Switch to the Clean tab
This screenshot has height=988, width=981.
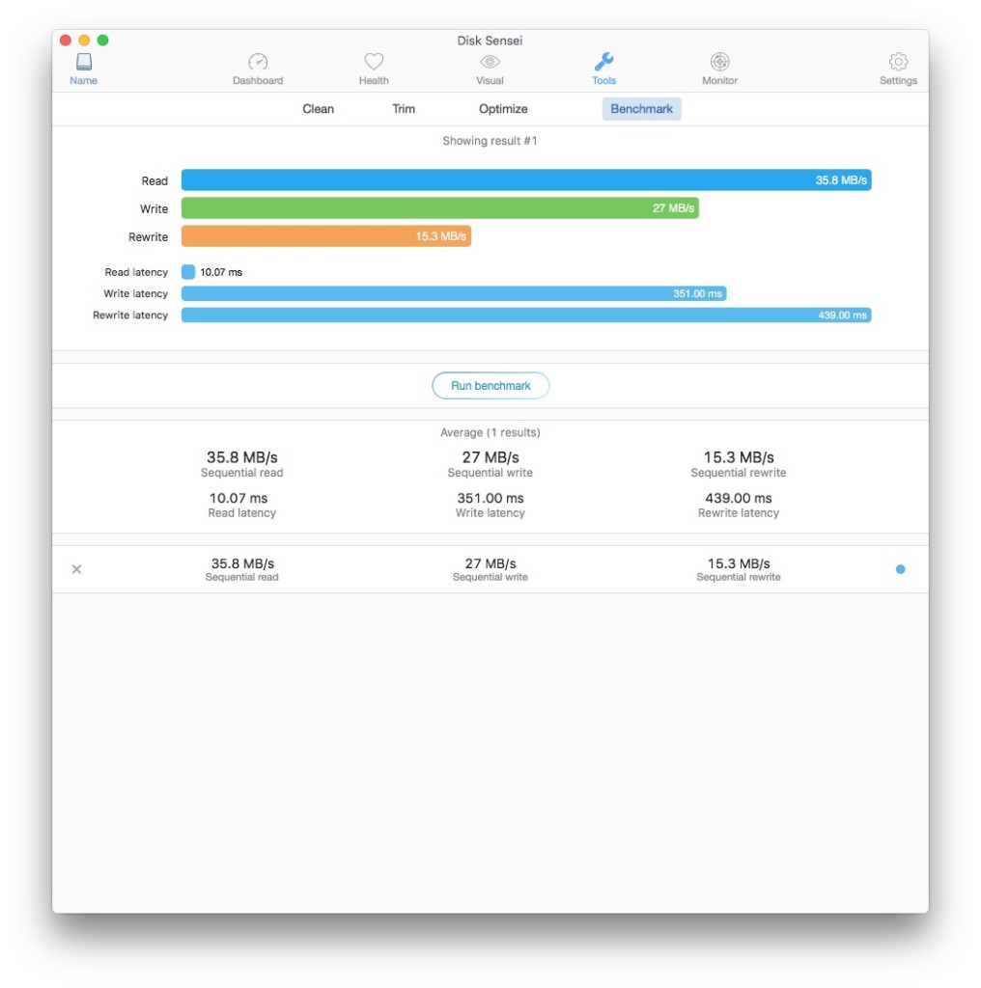click(318, 109)
